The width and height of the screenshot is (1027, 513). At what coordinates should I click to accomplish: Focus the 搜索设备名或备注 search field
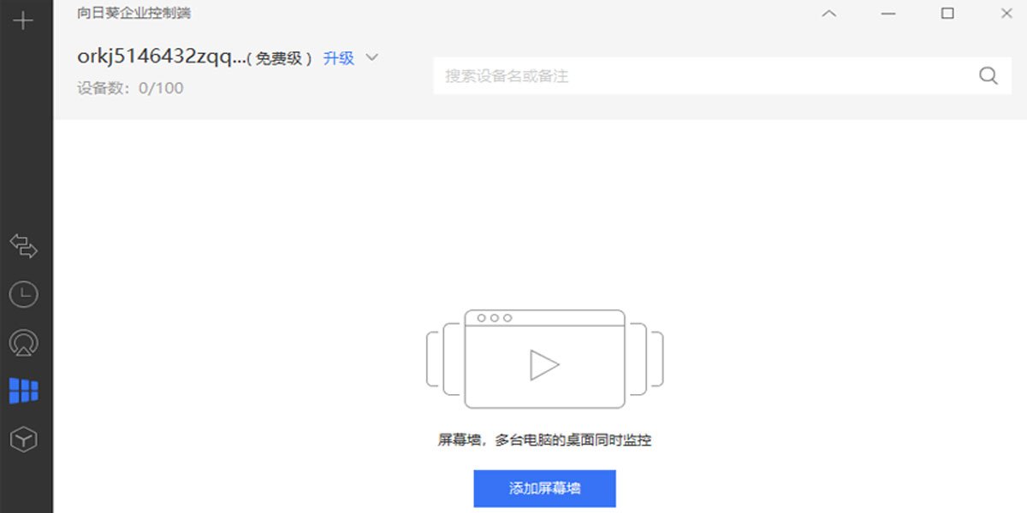pyautogui.click(x=702, y=76)
